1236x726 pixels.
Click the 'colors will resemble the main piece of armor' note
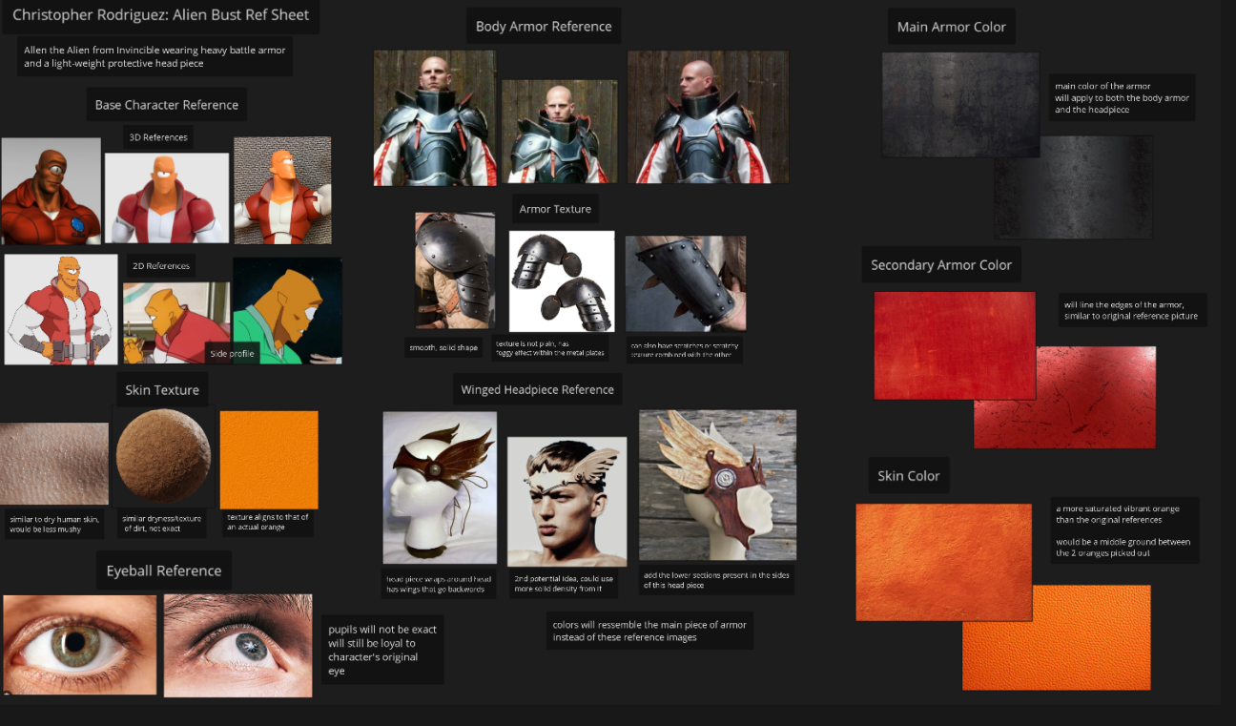point(649,631)
